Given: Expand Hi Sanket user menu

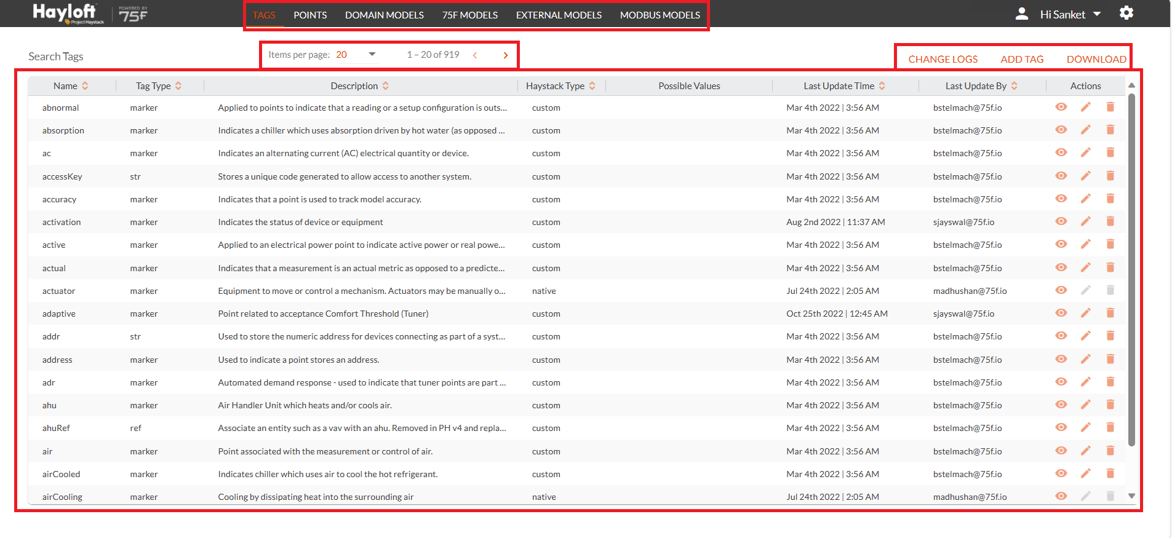Looking at the screenshot, I should pos(1070,14).
